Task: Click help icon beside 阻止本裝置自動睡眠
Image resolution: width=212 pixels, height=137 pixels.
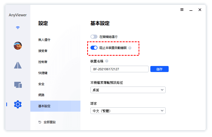Action: point(130,48)
